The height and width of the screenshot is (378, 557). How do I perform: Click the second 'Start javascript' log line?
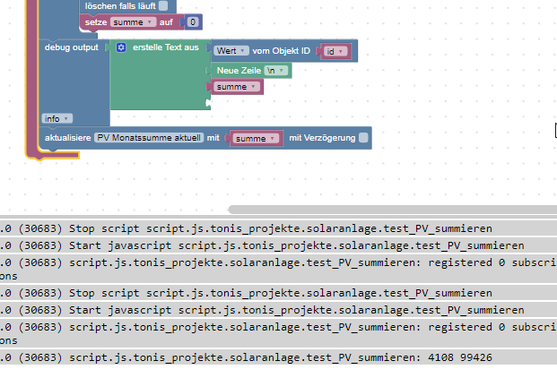click(278, 310)
